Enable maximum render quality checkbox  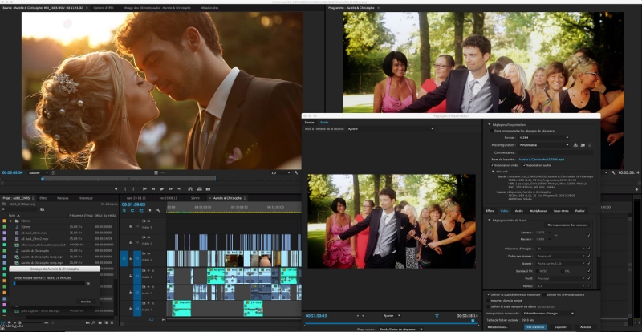(x=489, y=294)
